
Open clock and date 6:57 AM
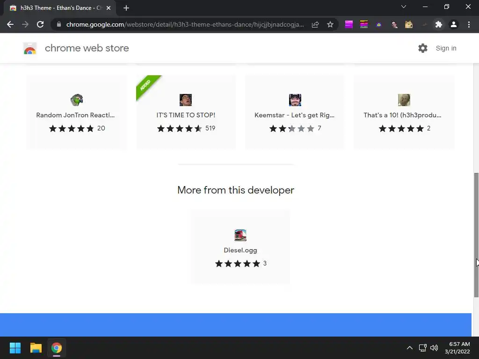tap(457, 348)
